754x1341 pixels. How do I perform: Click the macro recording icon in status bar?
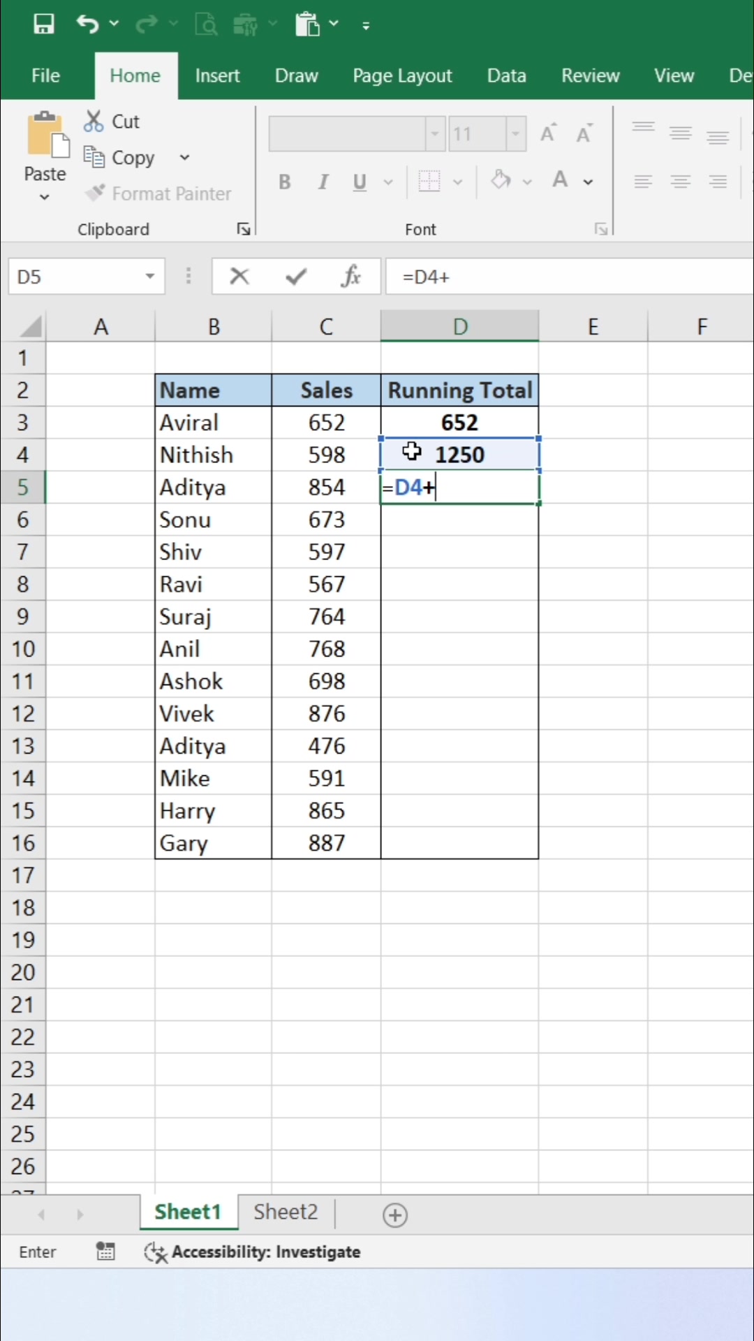click(x=105, y=1252)
